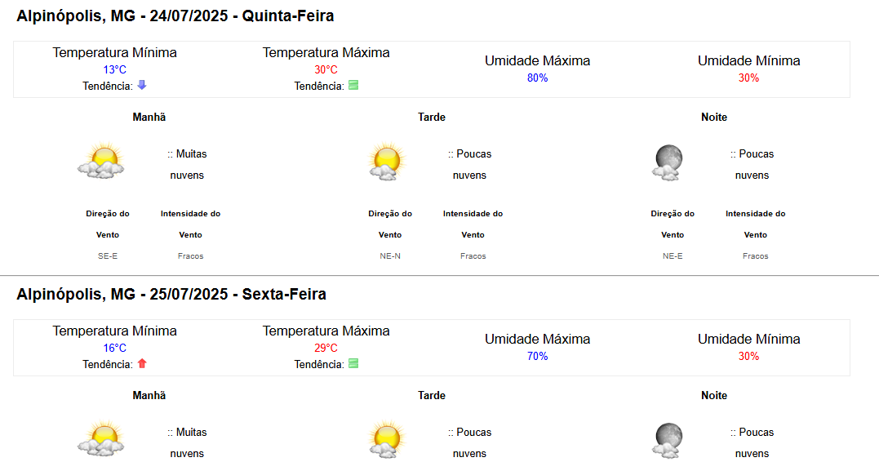Click the blue down-arrow minimum temperature trend icon
Image resolution: width=879 pixels, height=462 pixels.
point(142,85)
